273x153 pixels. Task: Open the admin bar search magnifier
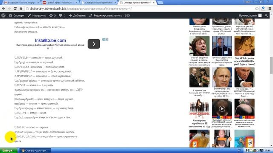click(x=266, y=15)
